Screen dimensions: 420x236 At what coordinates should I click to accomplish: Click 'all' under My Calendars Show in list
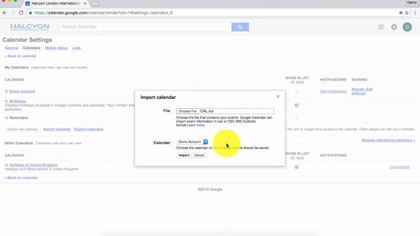tap(292, 82)
